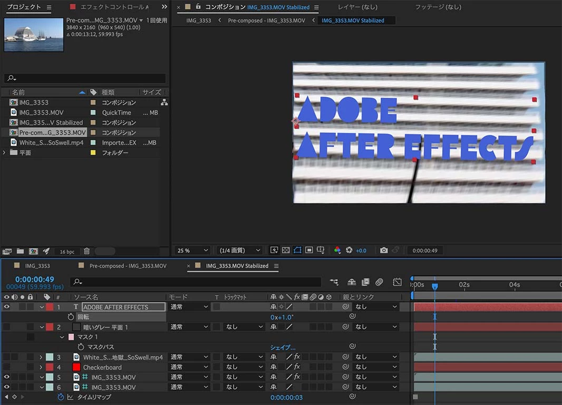The image size is (562, 405).
Task: Toggle mask and shape path visibility
Action: (297, 250)
